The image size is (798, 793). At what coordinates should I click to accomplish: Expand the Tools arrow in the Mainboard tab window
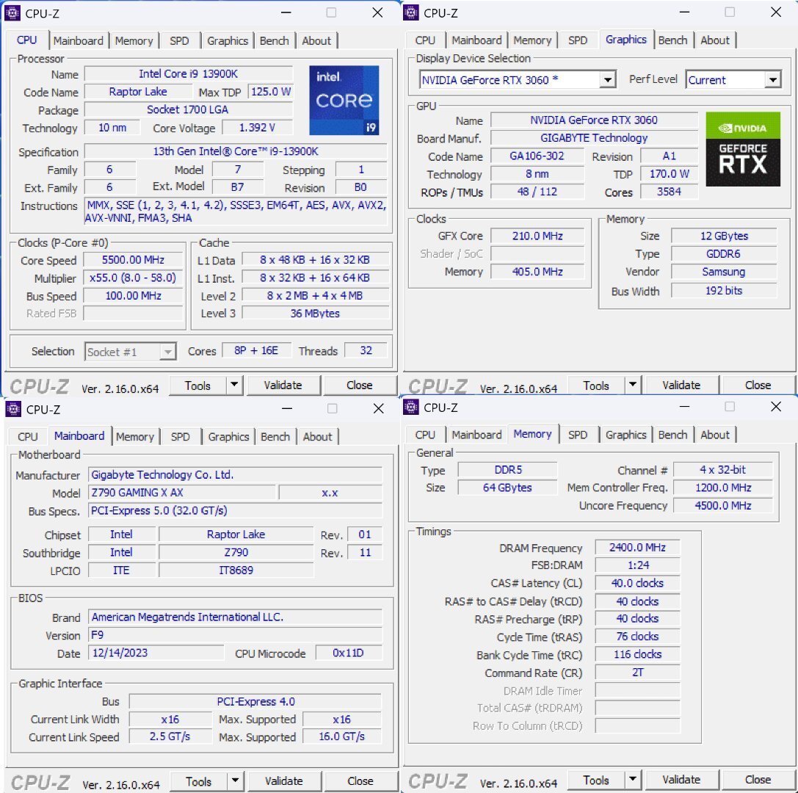click(x=235, y=781)
